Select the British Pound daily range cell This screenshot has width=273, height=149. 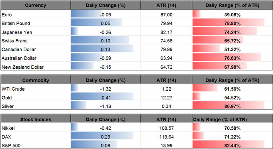click(x=232, y=22)
